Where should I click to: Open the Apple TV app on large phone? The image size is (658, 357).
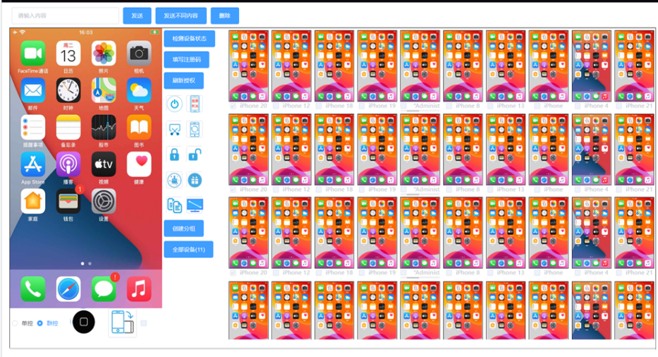coord(104,164)
